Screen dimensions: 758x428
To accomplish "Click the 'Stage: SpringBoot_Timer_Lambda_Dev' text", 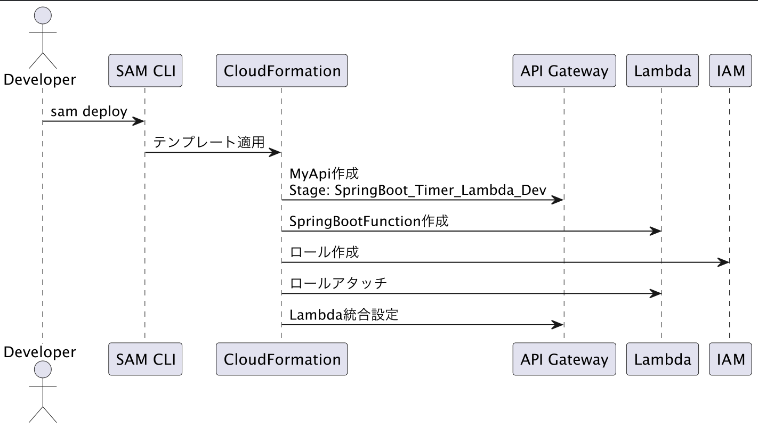I will pos(418,190).
